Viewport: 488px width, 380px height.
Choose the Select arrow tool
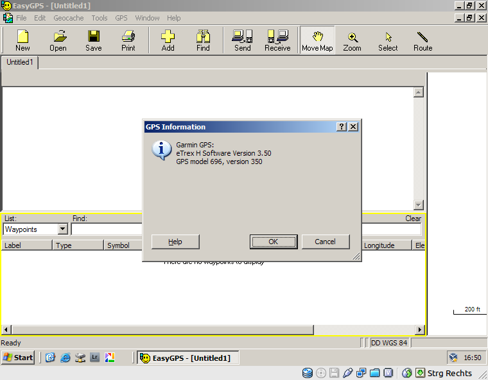(x=388, y=40)
